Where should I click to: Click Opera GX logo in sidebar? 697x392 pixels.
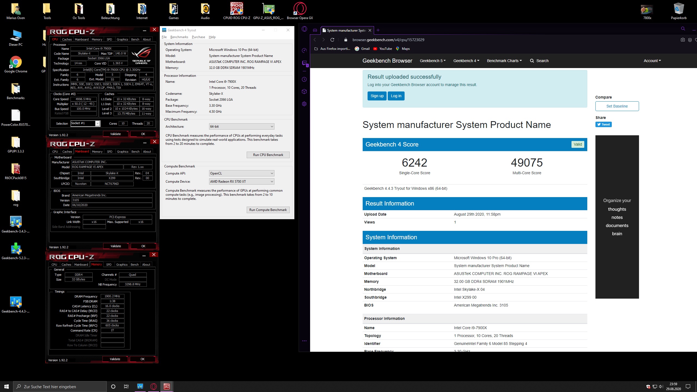point(304,29)
